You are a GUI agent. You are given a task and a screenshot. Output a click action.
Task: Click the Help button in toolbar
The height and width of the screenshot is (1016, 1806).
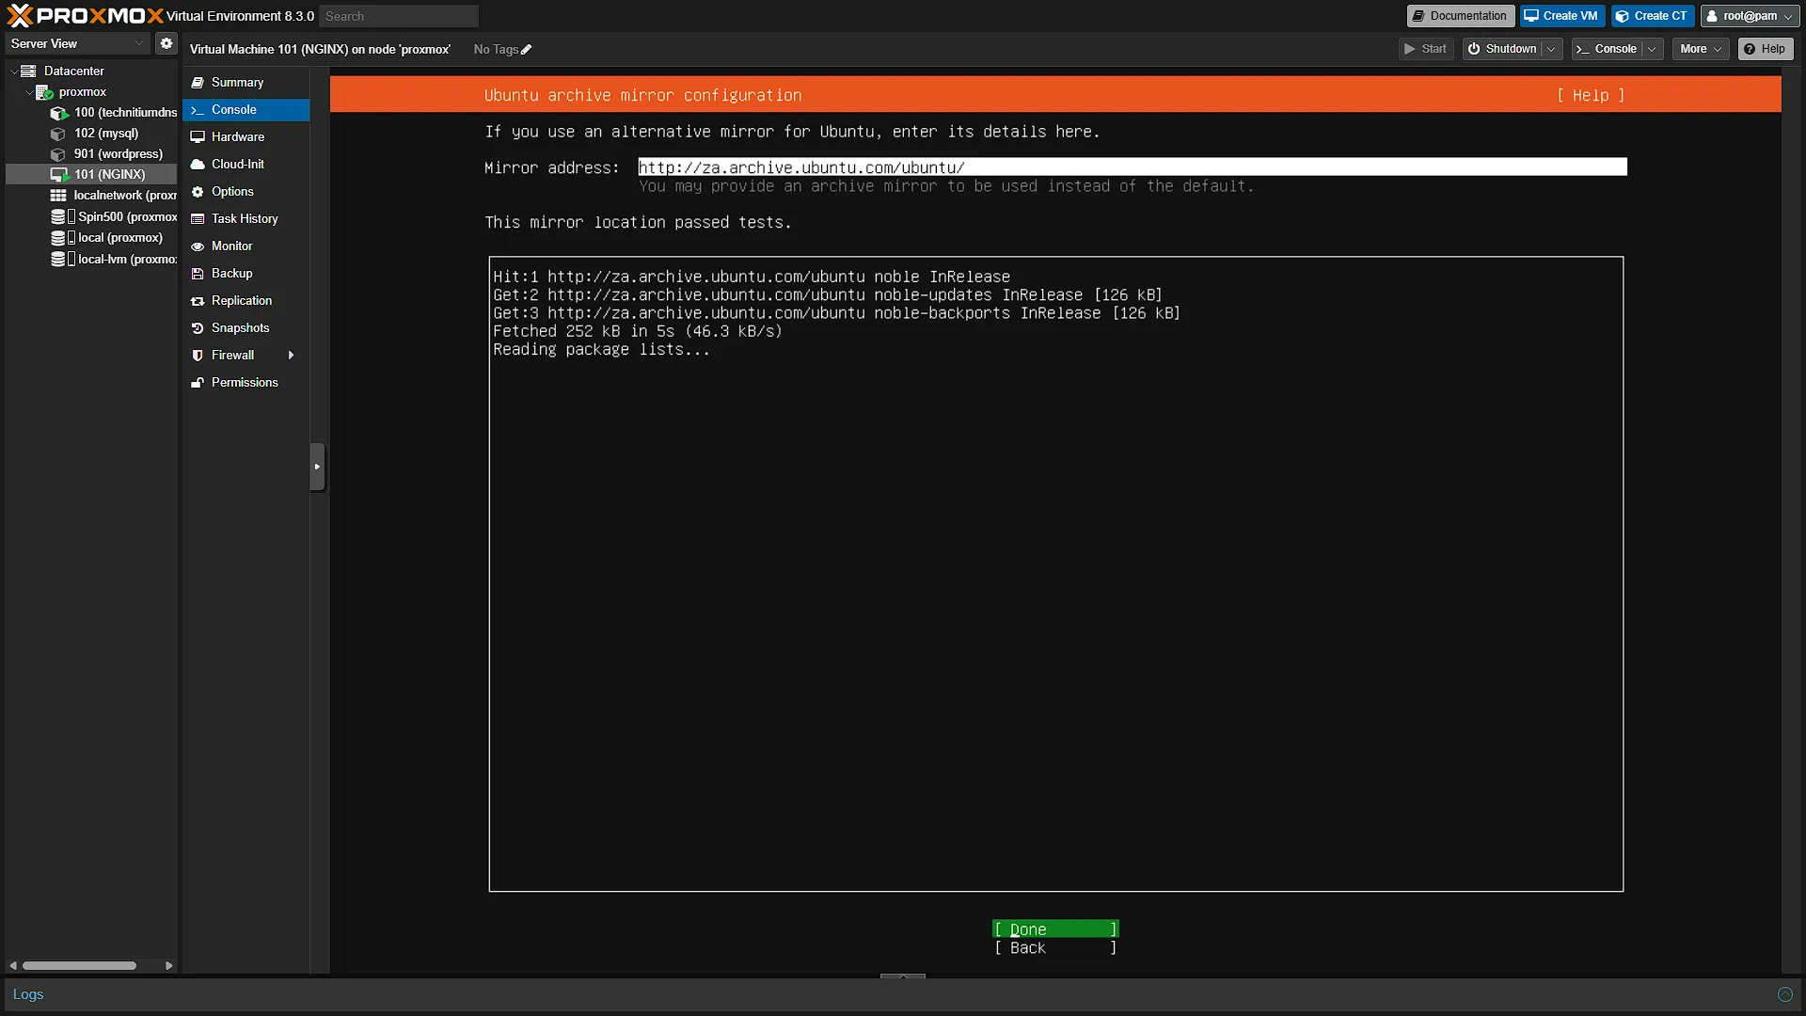[1765, 49]
